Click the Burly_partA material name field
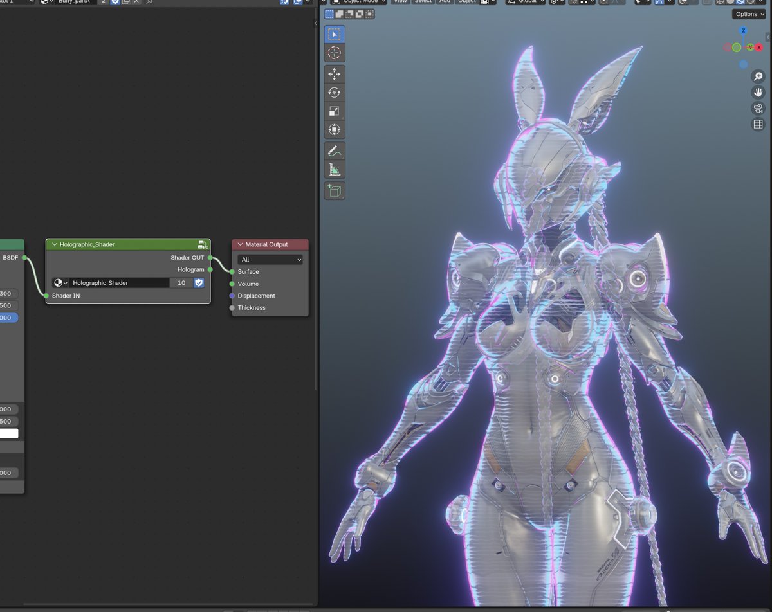 pos(76,2)
